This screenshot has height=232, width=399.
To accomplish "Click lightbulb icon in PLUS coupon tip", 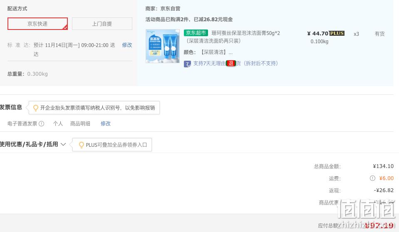I will (x=82, y=145).
